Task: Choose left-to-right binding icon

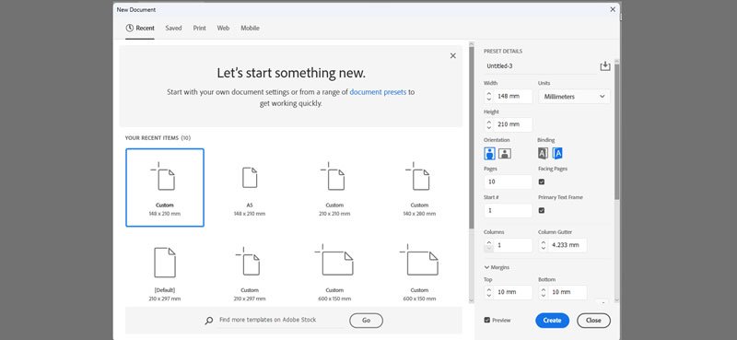Action: [543, 153]
